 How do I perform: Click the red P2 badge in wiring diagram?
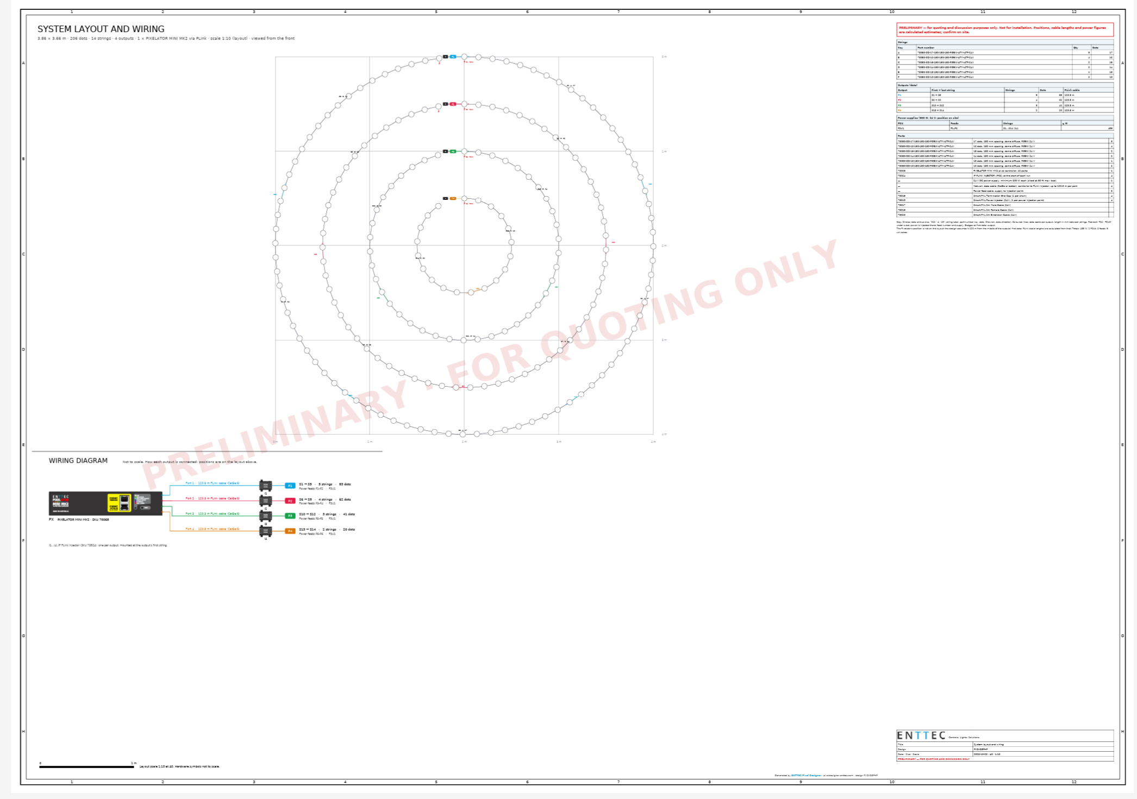click(x=290, y=501)
